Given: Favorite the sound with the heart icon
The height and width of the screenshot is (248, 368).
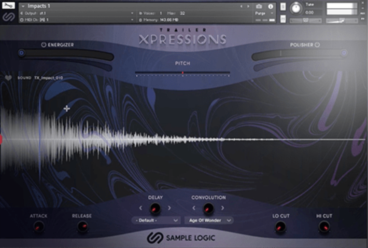Looking at the screenshot, I should (8, 78).
